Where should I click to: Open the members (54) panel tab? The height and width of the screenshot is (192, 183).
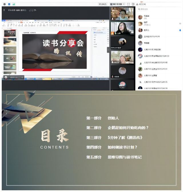(x=141, y=4)
